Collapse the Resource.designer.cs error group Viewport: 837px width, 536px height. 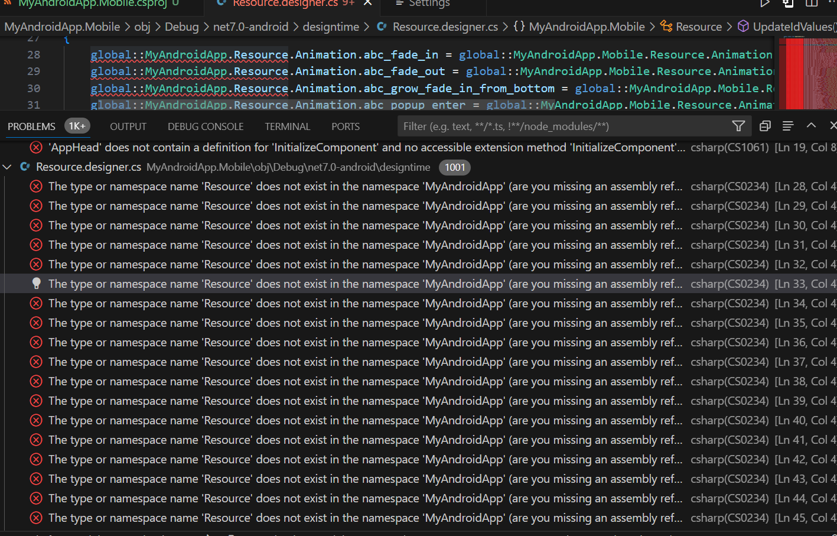(7, 167)
